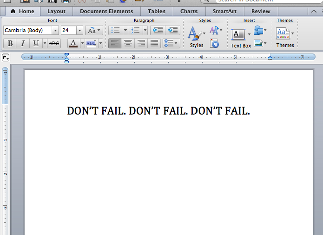The width and height of the screenshot is (323, 235).
Task: Expand bullet list style options
Action: tap(125, 30)
